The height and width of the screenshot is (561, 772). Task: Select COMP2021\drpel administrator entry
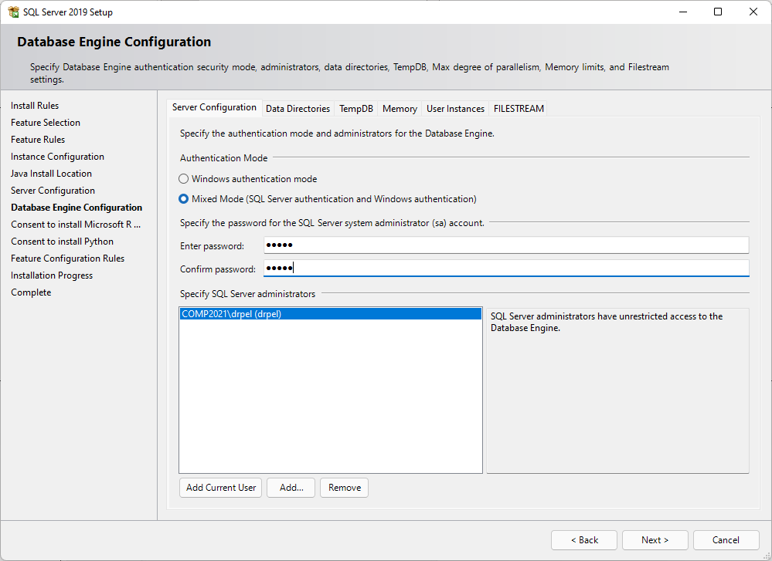(331, 314)
